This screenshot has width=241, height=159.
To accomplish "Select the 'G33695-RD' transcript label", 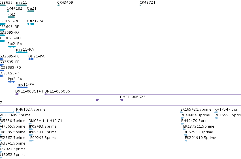I will pyautogui.click(x=10, y=38).
